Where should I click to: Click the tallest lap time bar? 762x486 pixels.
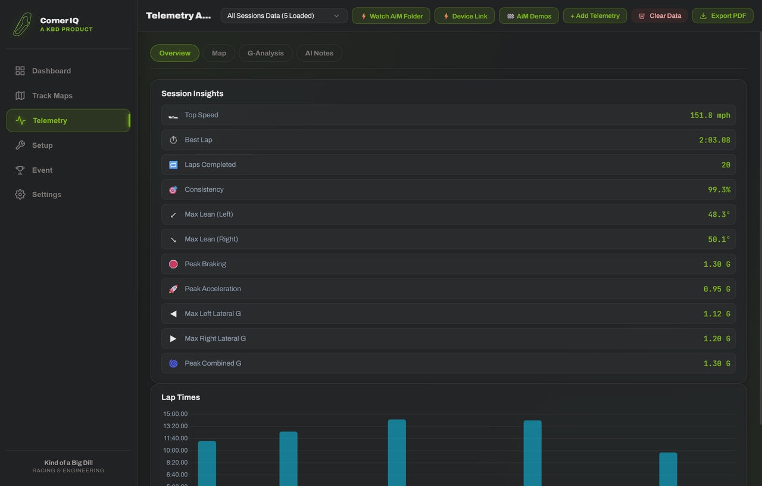(x=397, y=453)
